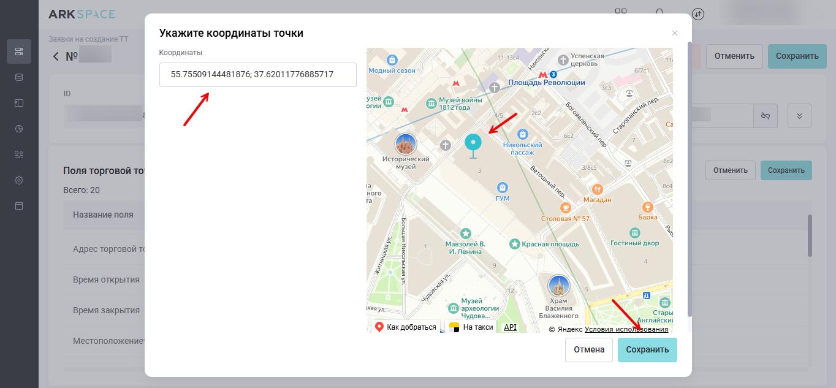
Task: Open the calendar sidebar icon
Action: (x=19, y=206)
